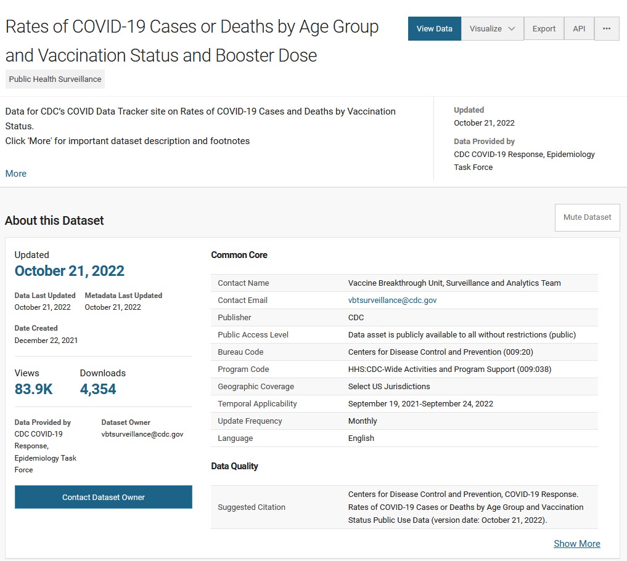
Task: Click Monthly in Update Frequency row
Action: click(x=363, y=421)
